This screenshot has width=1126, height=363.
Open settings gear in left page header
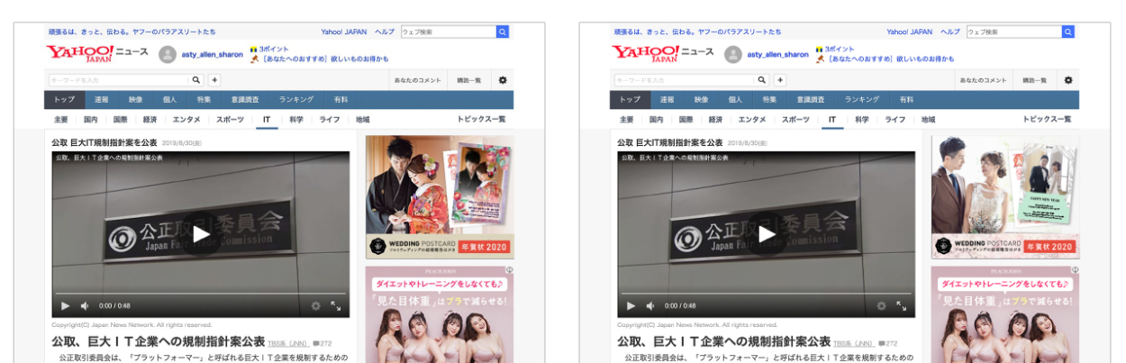coord(503,80)
